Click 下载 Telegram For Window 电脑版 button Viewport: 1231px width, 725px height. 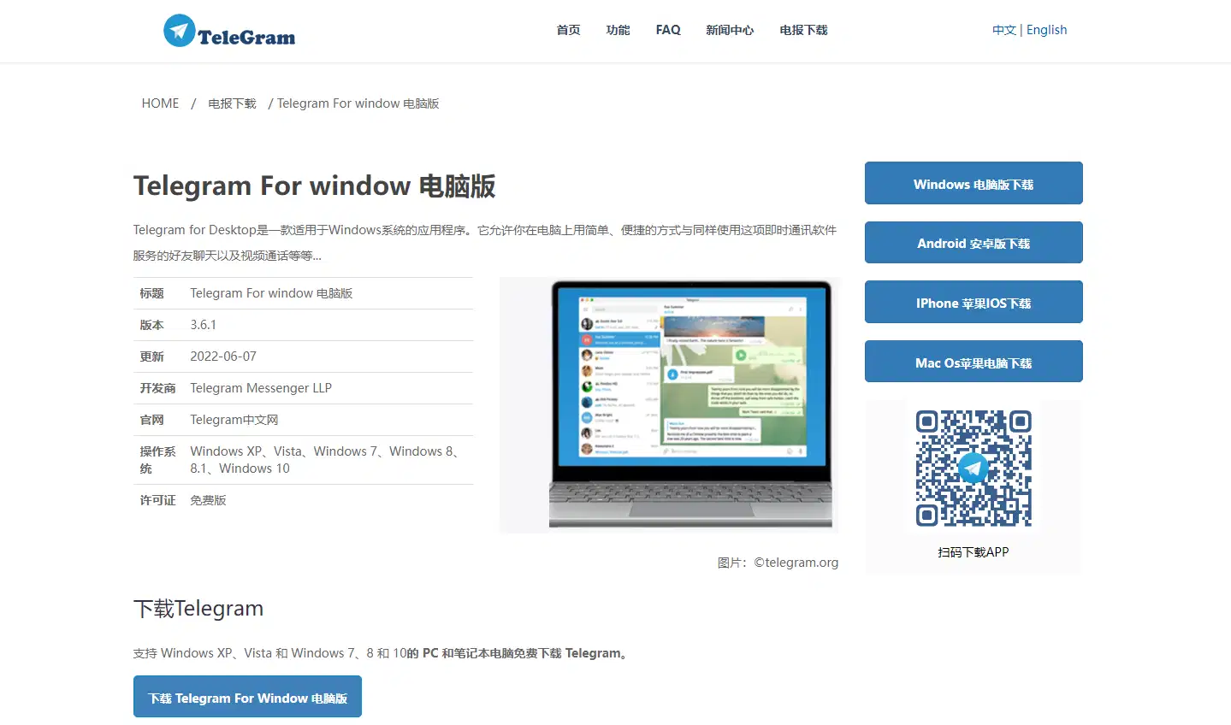pos(247,698)
